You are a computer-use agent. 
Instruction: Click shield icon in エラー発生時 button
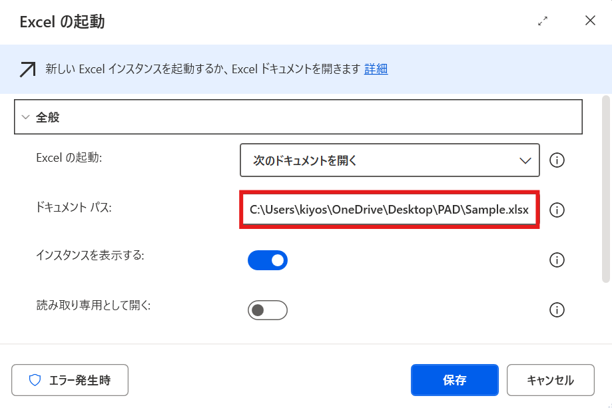point(35,380)
